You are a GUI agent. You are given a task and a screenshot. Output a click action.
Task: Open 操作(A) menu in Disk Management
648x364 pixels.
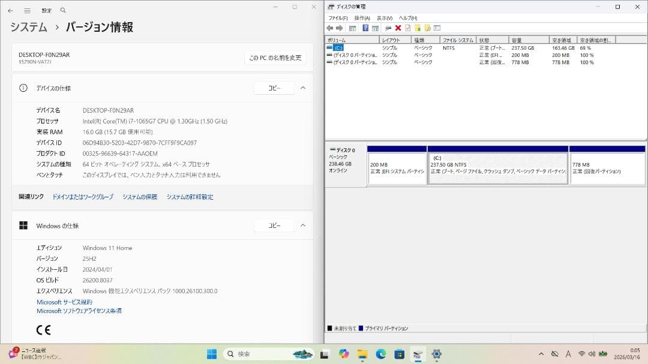pos(362,18)
